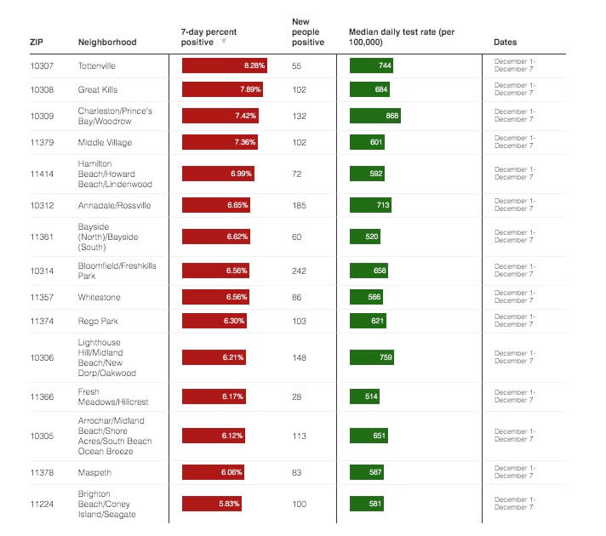Click the Dates column header
The width and height of the screenshot is (606, 536).
click(505, 42)
